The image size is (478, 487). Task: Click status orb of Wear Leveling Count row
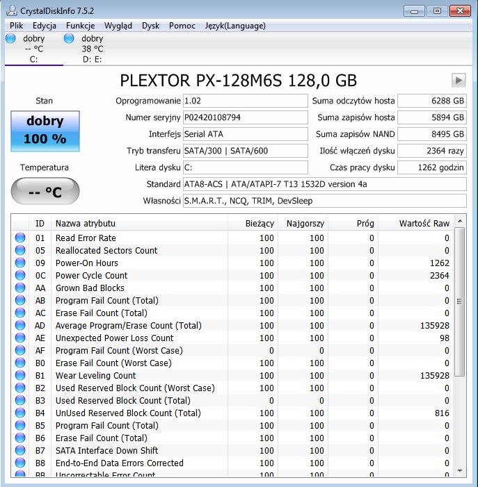click(20, 375)
